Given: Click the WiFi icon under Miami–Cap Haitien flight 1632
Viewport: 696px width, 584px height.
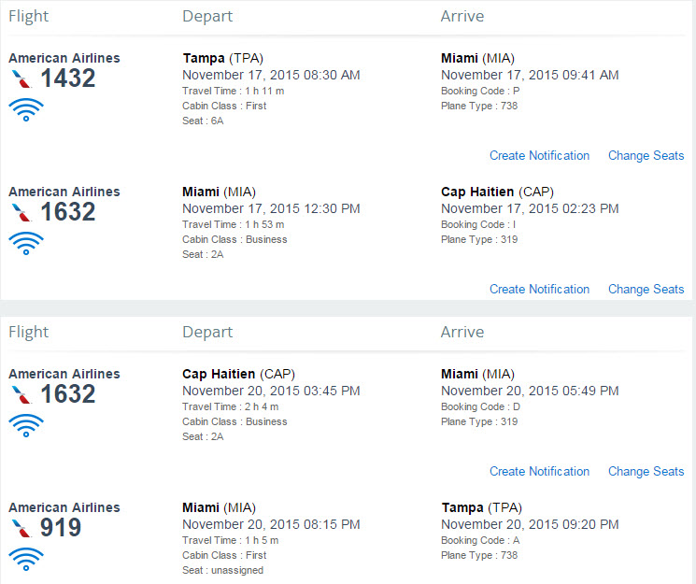Looking at the screenshot, I should tap(26, 243).
